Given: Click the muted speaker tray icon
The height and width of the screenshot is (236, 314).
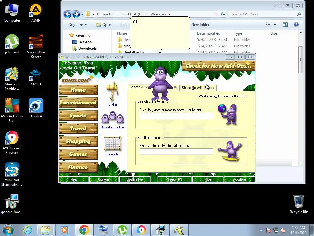Looking at the screenshot, I should coord(283,230).
